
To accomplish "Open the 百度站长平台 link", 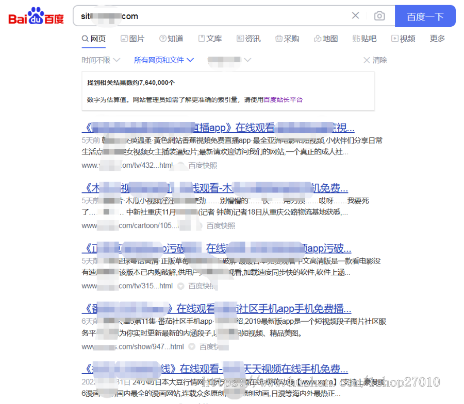I will click(283, 100).
